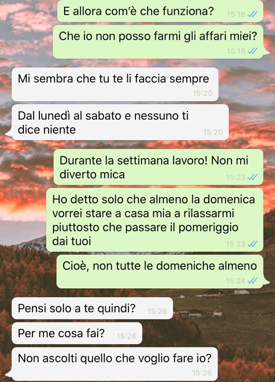Select 'Mi sembra che tu te li faccia sempre'
275x382 pixels.
[x=115, y=84]
